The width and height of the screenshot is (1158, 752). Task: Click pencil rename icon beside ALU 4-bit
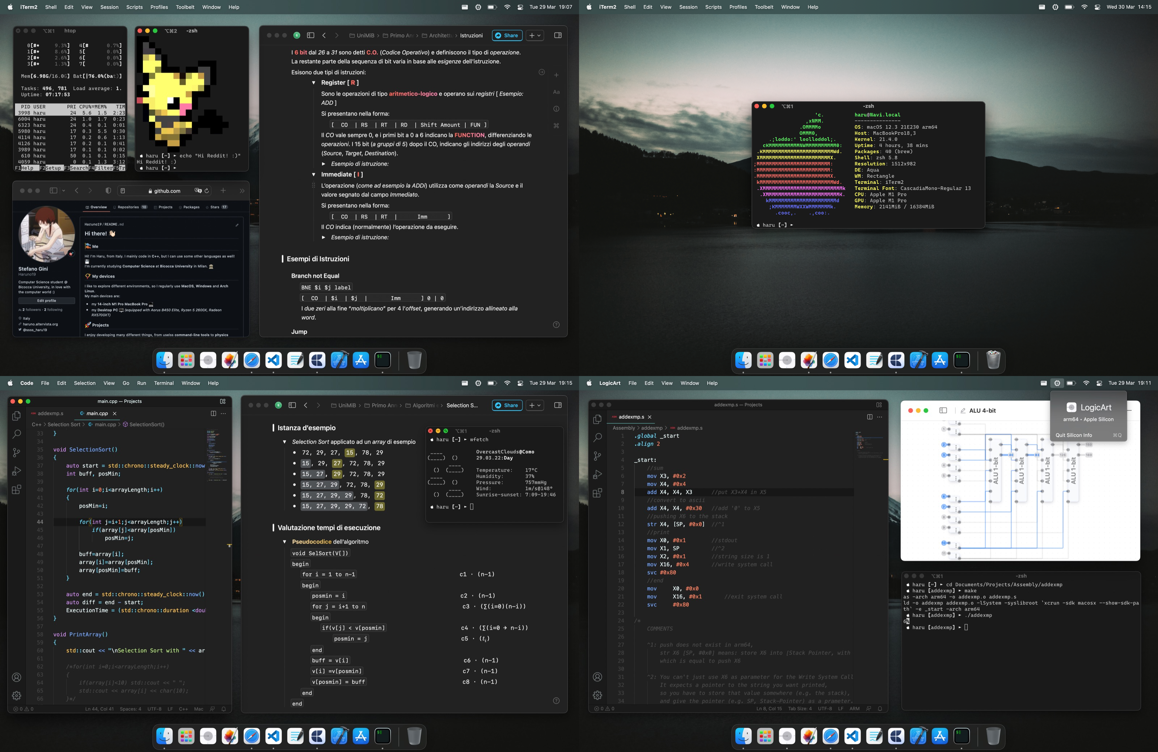pos(962,410)
